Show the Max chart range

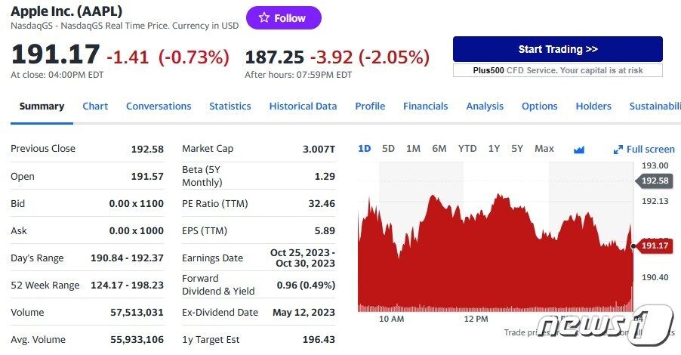click(x=544, y=149)
